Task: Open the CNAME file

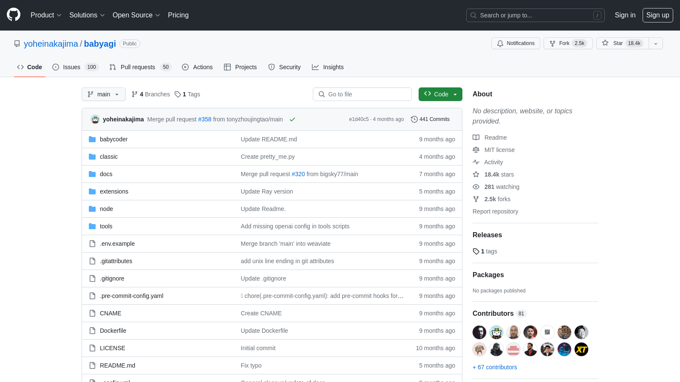Action: click(x=110, y=313)
